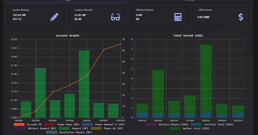Viewport: 258px width, 135px height.
Task: Hide Witness Reward (USD) series
Action: click(167, 124)
